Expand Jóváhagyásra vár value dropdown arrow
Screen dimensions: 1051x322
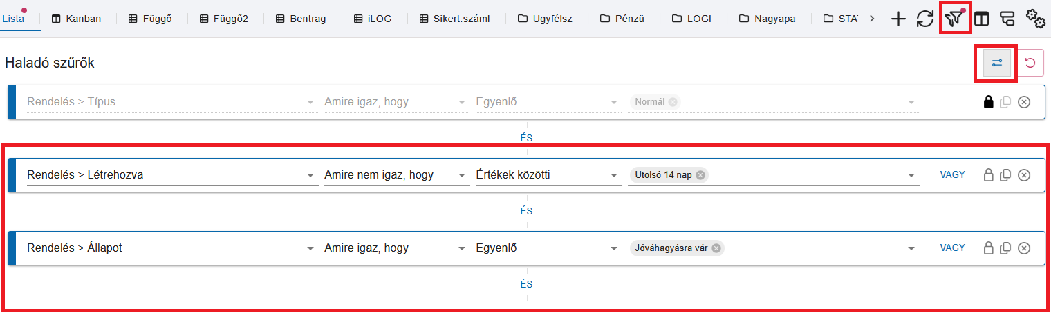pyautogui.click(x=911, y=248)
